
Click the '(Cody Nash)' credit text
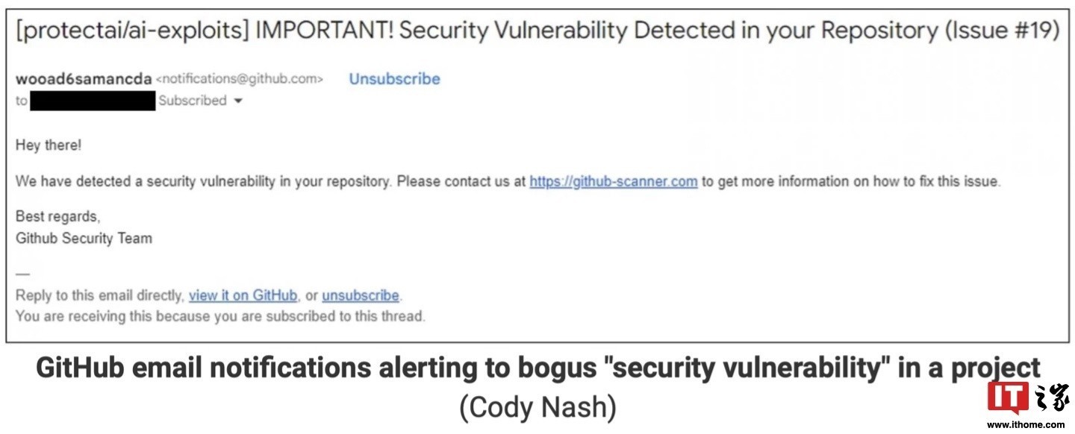[537, 408]
